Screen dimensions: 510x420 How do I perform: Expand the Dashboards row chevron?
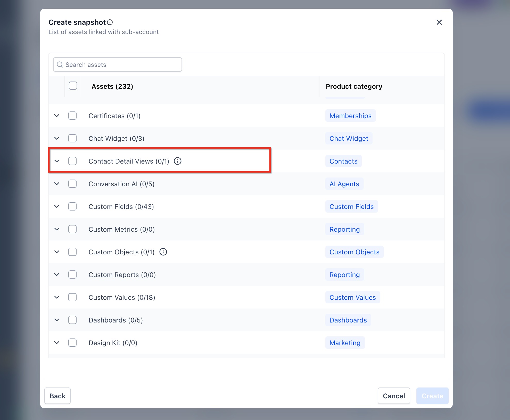[x=57, y=320]
